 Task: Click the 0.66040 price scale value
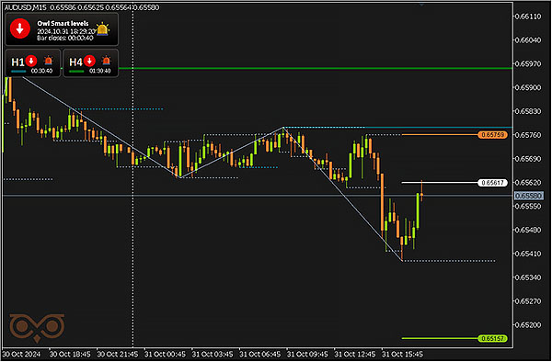tap(528, 40)
